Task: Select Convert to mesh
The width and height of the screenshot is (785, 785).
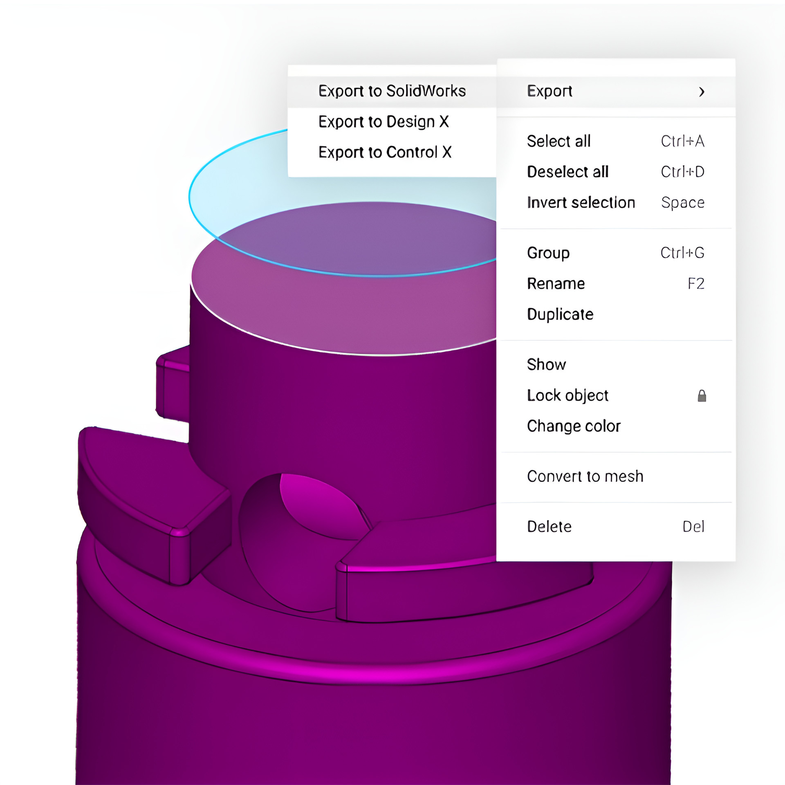Action: tap(585, 477)
